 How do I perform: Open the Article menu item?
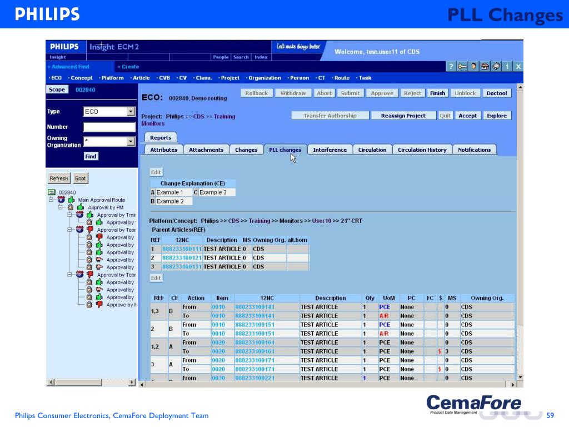tap(141, 78)
